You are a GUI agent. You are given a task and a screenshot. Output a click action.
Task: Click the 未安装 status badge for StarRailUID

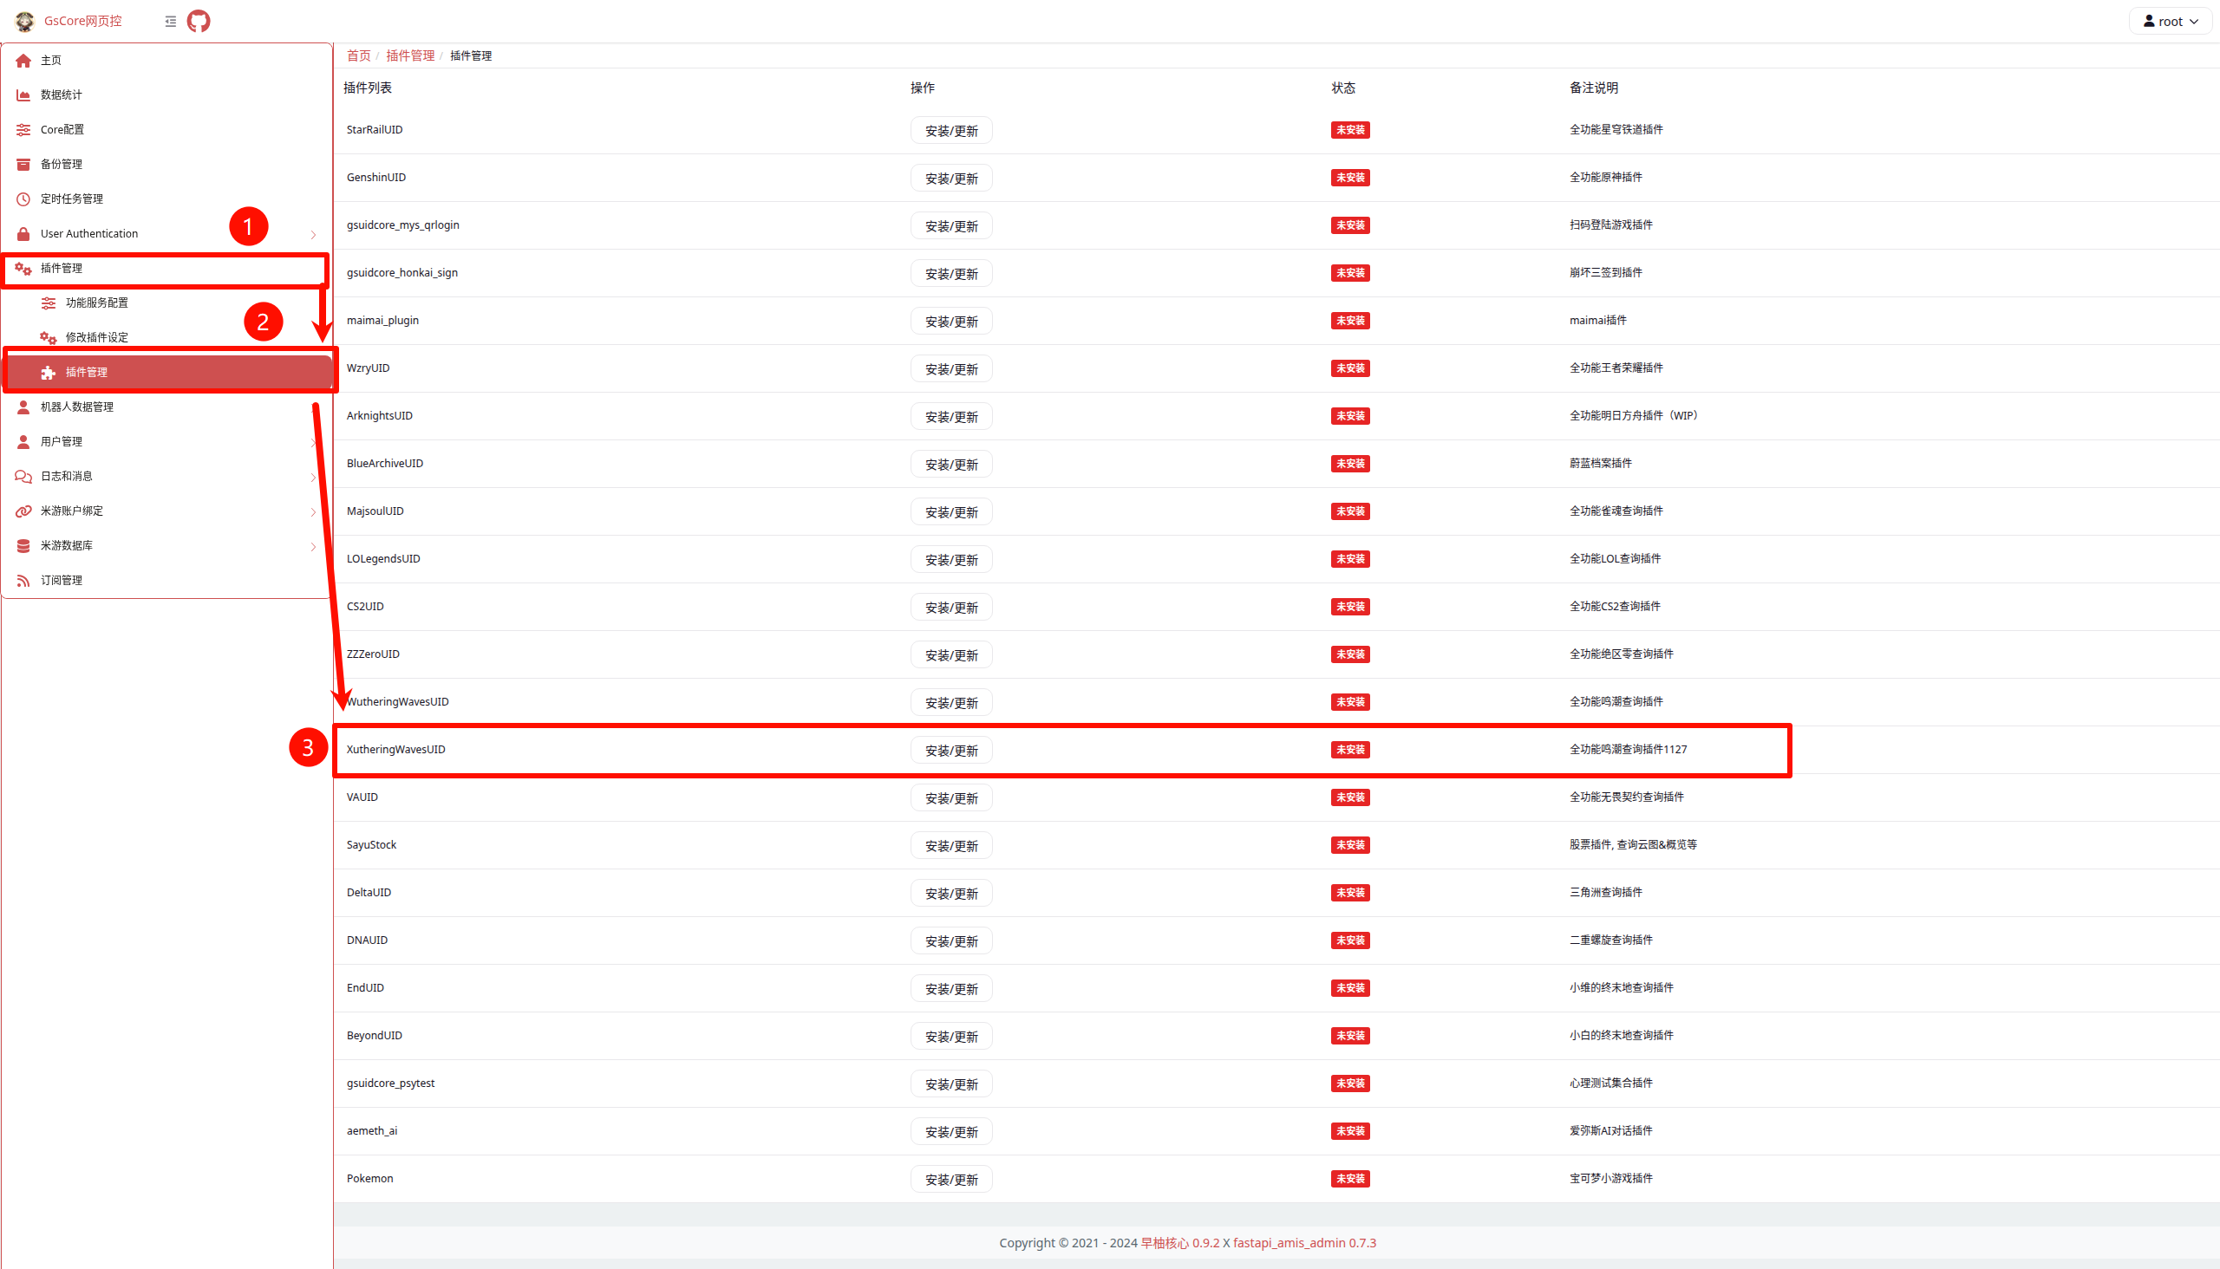coord(1349,130)
